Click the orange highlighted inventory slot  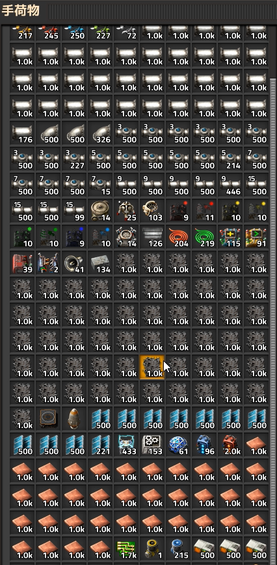click(x=152, y=366)
